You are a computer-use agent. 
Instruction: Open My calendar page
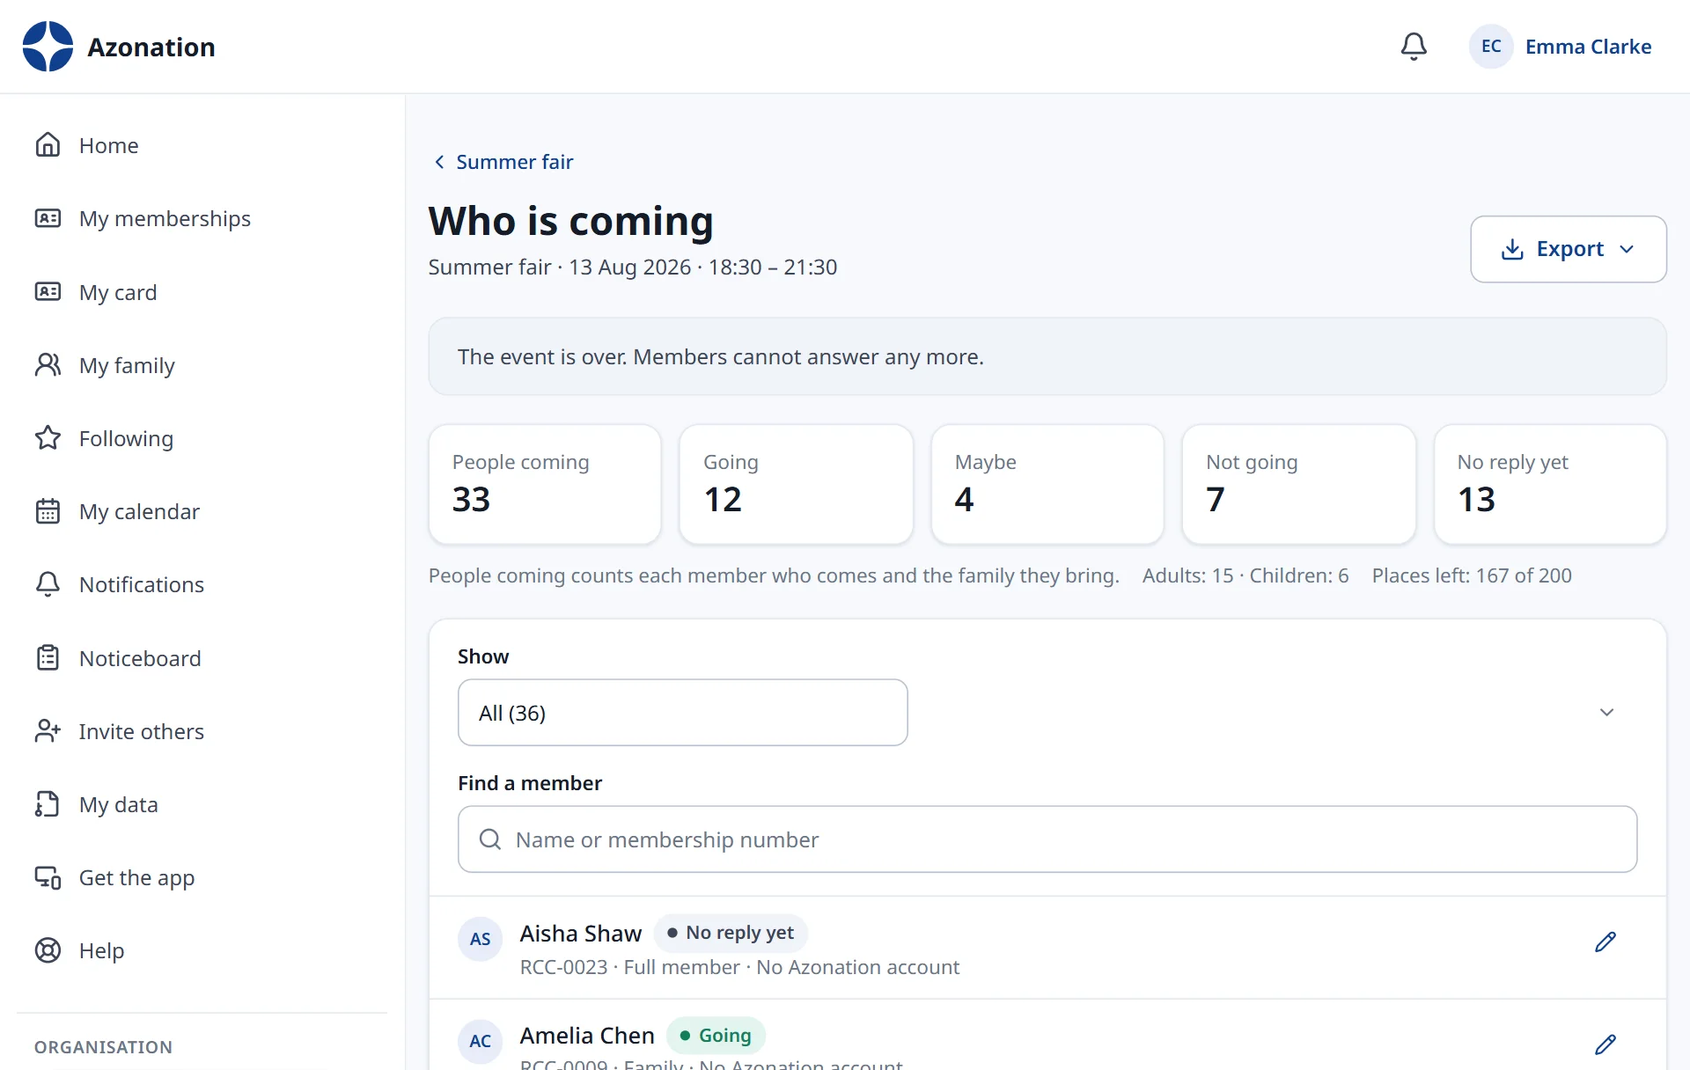point(139,511)
